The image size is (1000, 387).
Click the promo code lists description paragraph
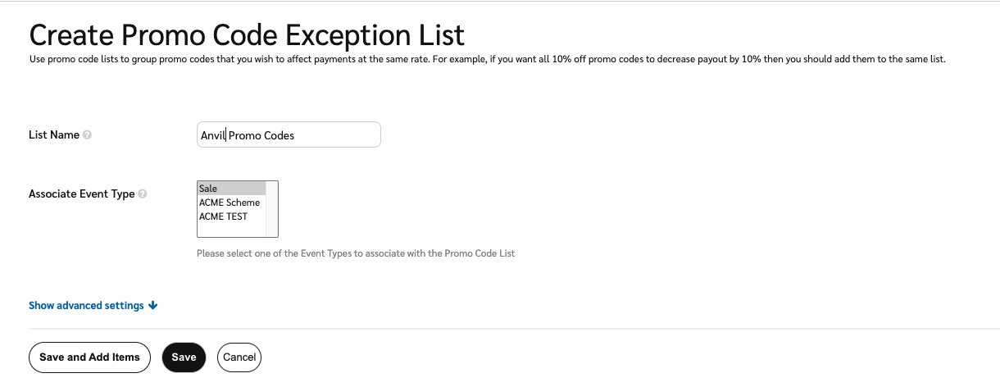[487, 60]
